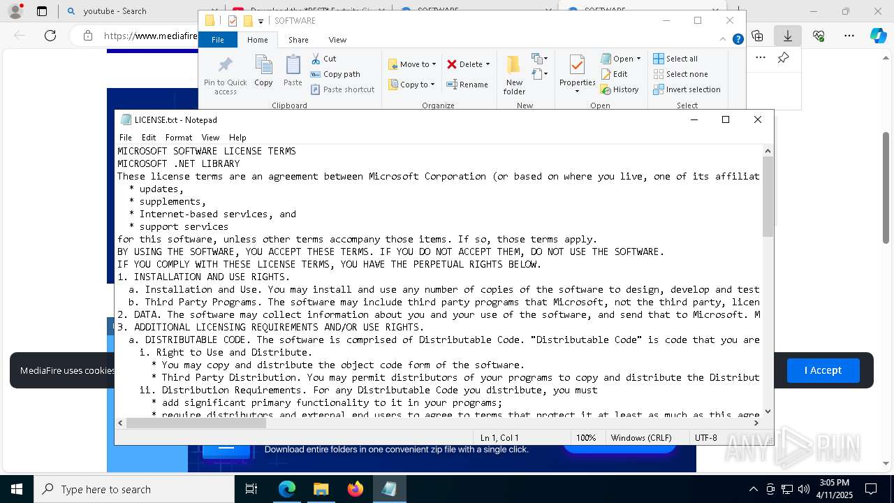Open Edge Settings and more menu
894x503 pixels.
[x=849, y=36]
